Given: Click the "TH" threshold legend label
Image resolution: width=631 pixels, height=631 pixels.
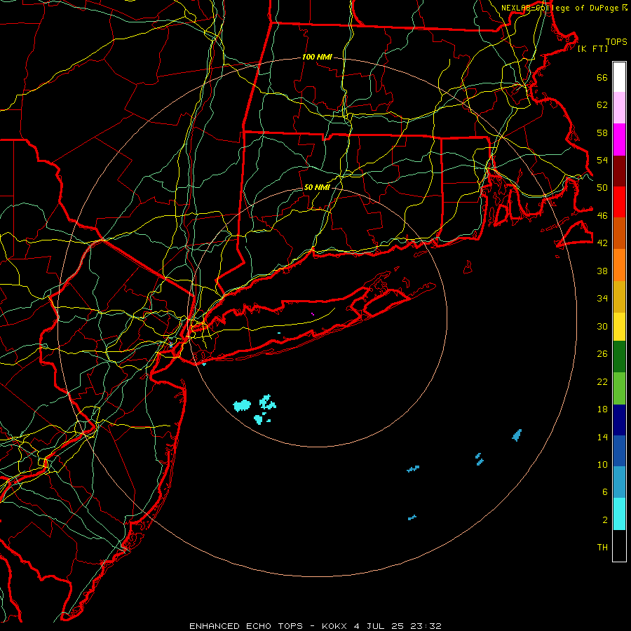Looking at the screenshot, I should 602,547.
